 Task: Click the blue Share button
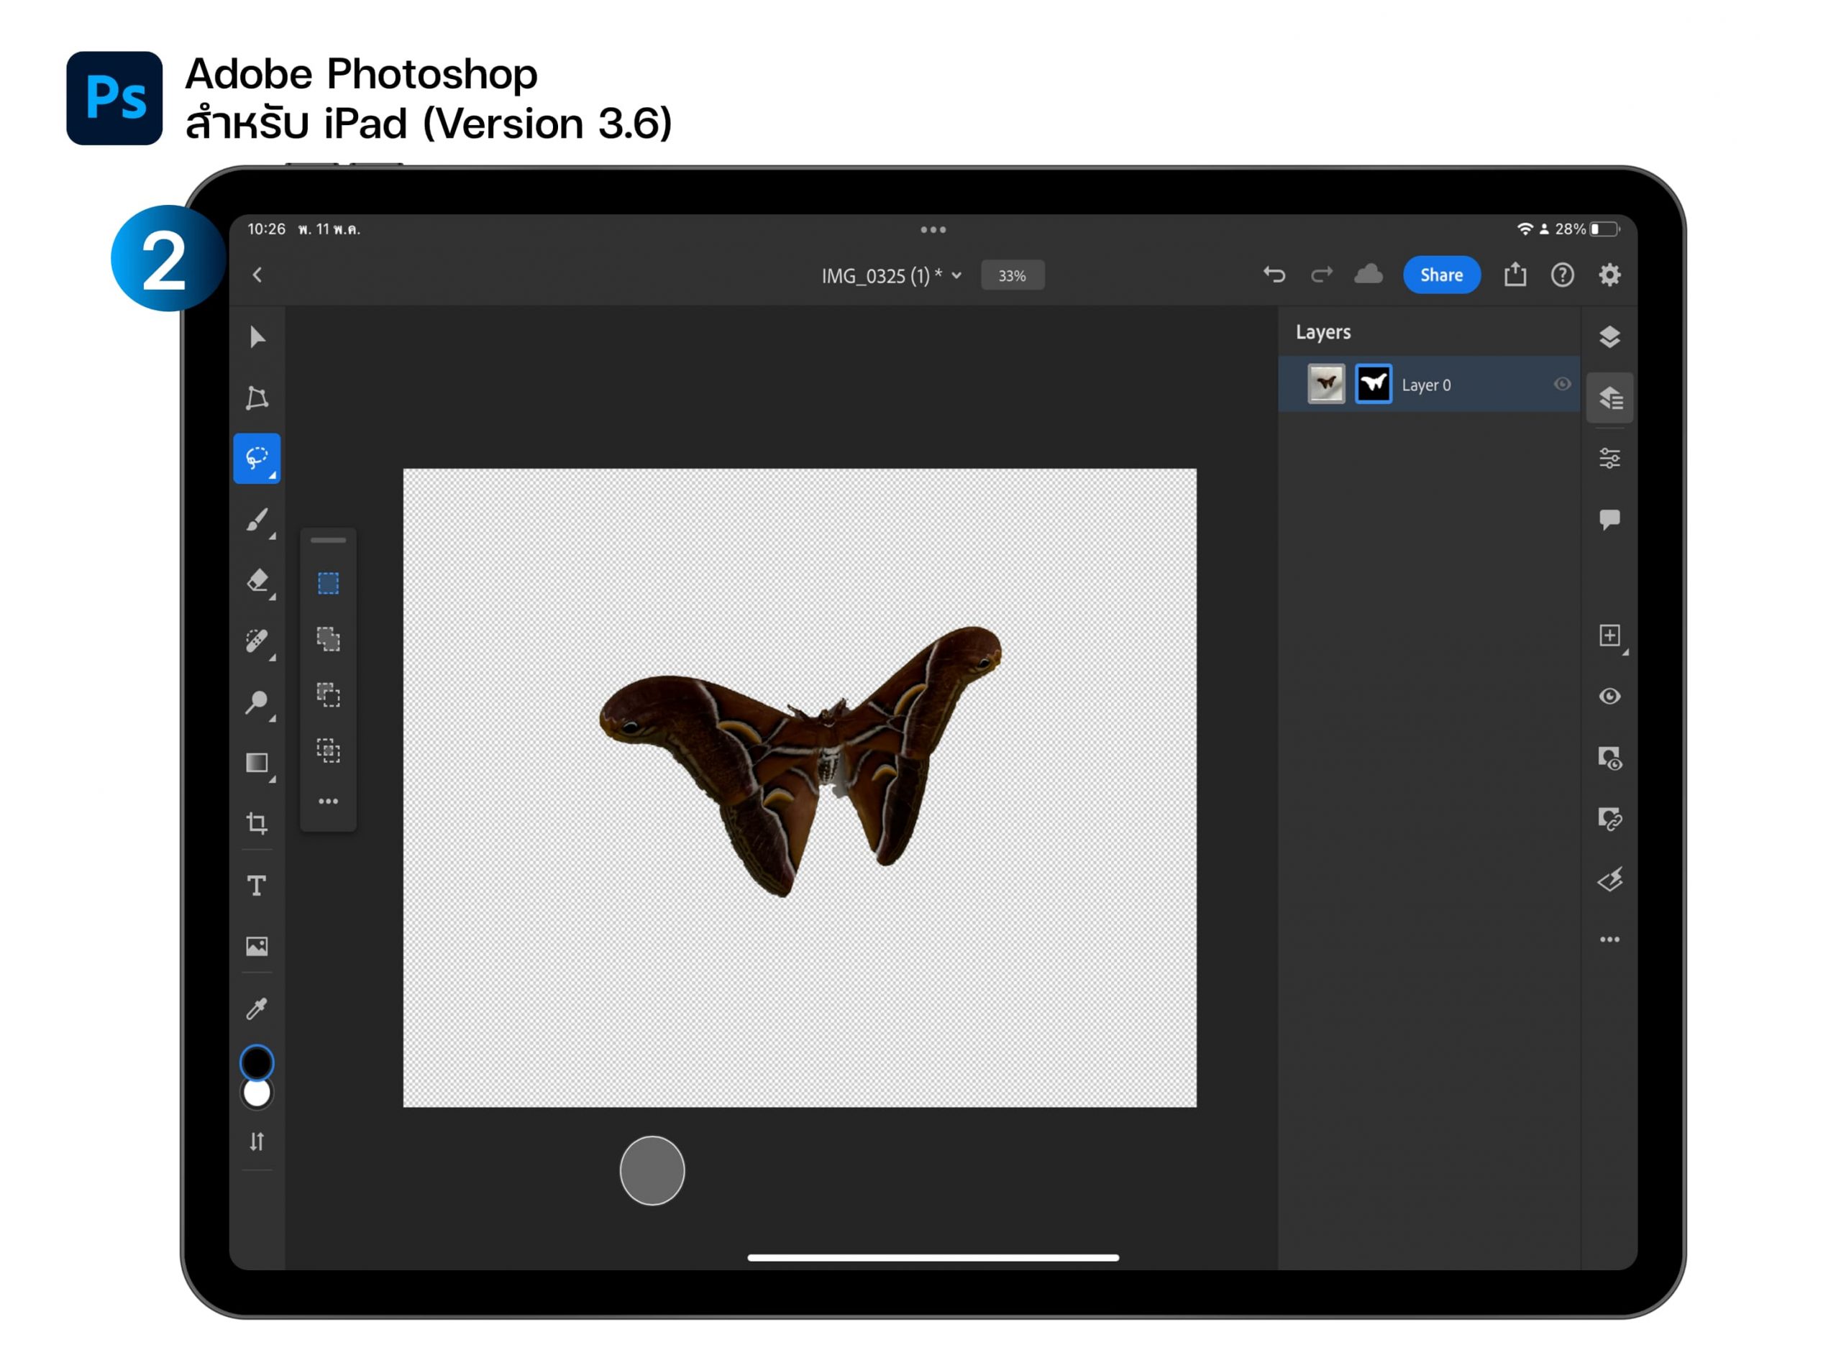coord(1442,275)
